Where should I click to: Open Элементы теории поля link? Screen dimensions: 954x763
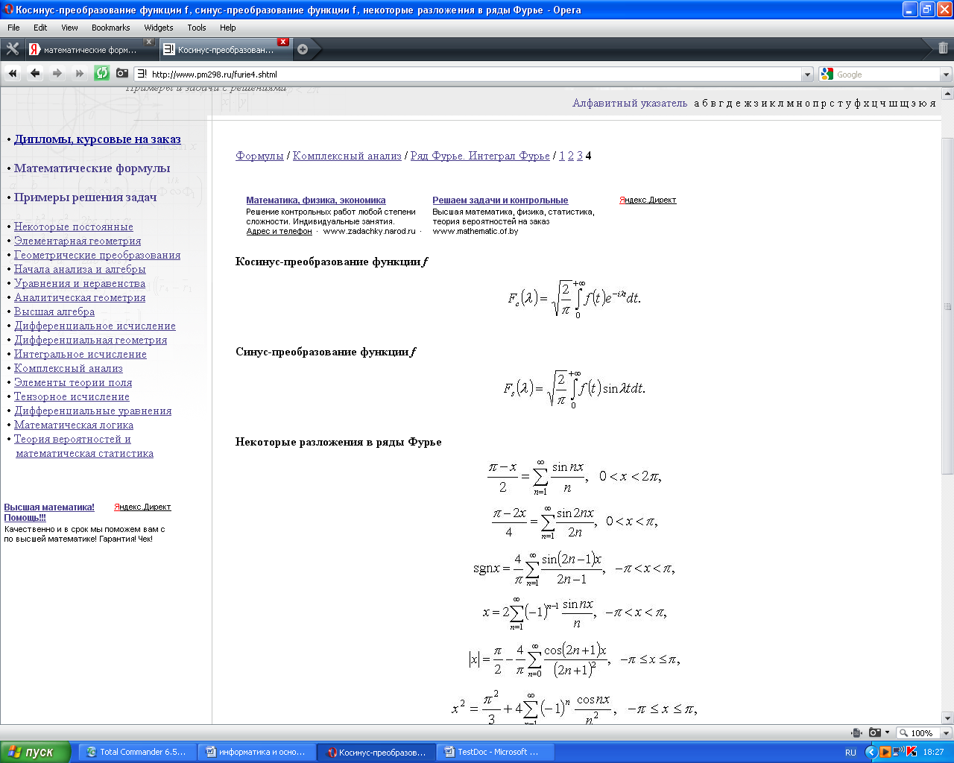pos(73,382)
